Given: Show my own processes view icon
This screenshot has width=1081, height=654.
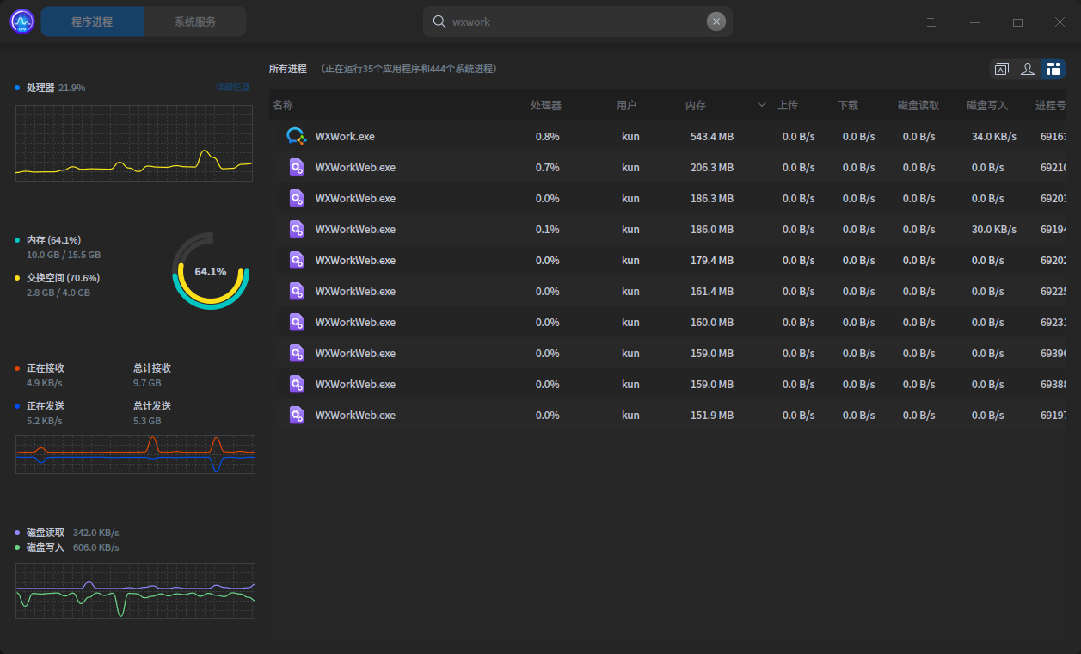Looking at the screenshot, I should coord(1027,69).
